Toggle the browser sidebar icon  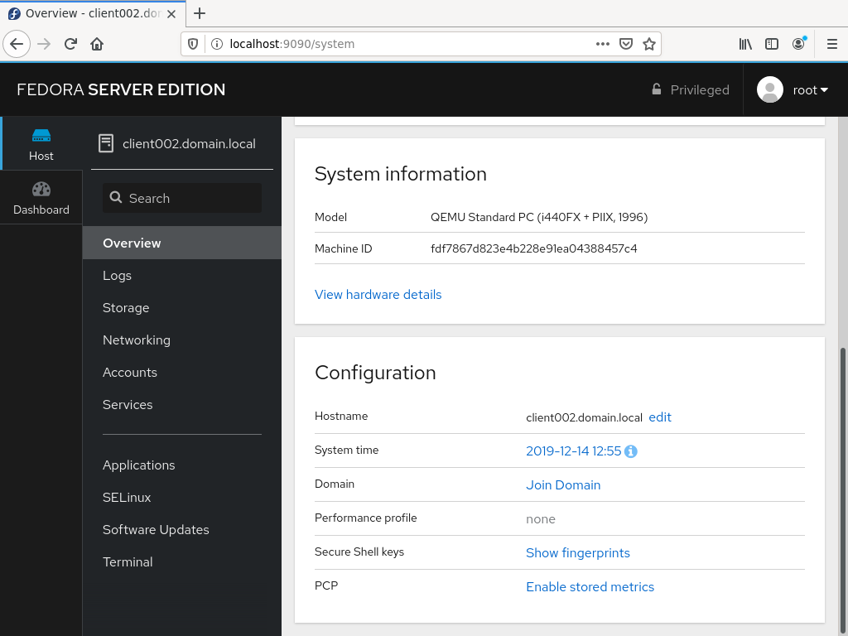[772, 44]
